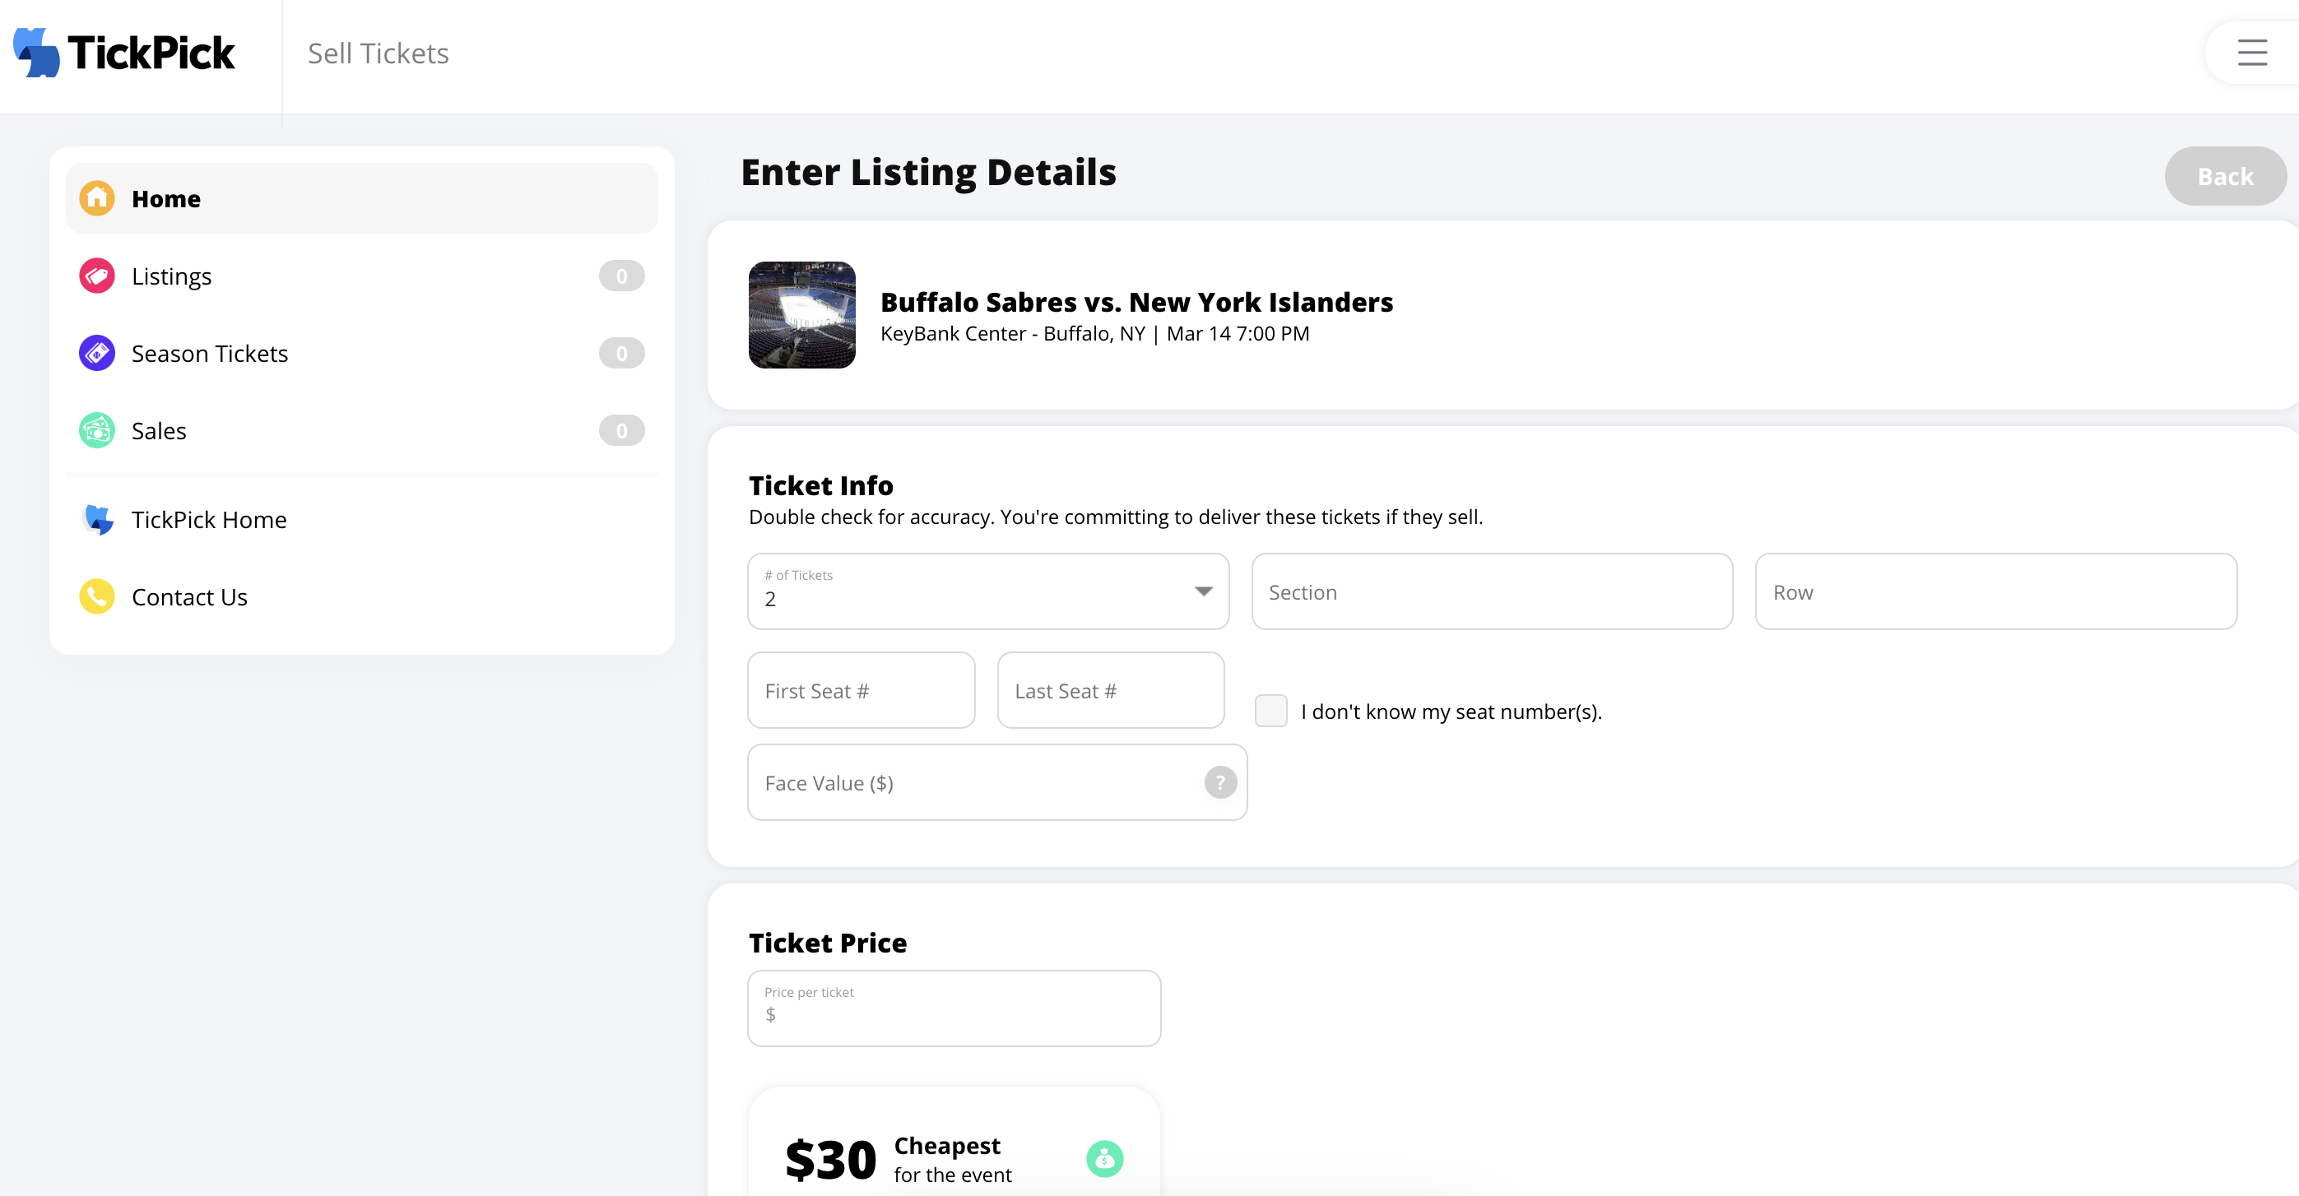Open Listings via the pink ticket icon
The height and width of the screenshot is (1196, 2299).
[x=95, y=276]
